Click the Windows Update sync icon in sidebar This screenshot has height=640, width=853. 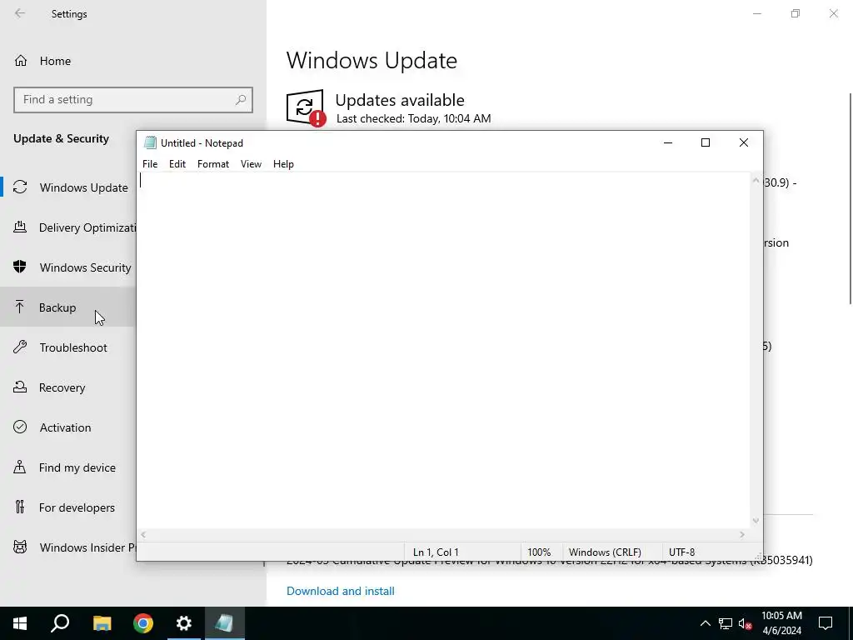click(x=20, y=187)
